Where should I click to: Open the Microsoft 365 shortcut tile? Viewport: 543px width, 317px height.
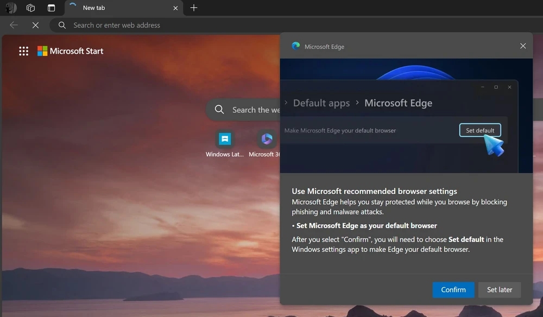click(x=266, y=140)
